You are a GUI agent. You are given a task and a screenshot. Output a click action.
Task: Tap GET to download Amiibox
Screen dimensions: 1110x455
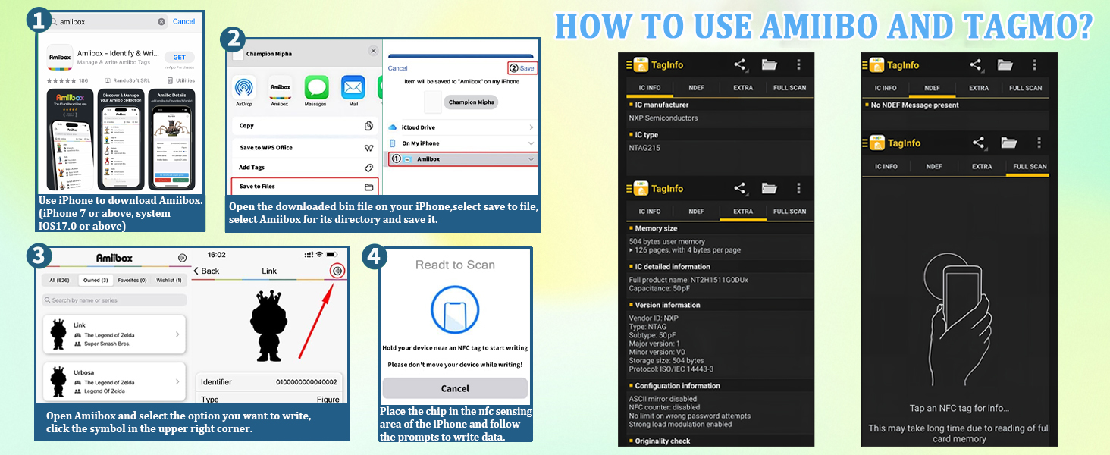180,58
